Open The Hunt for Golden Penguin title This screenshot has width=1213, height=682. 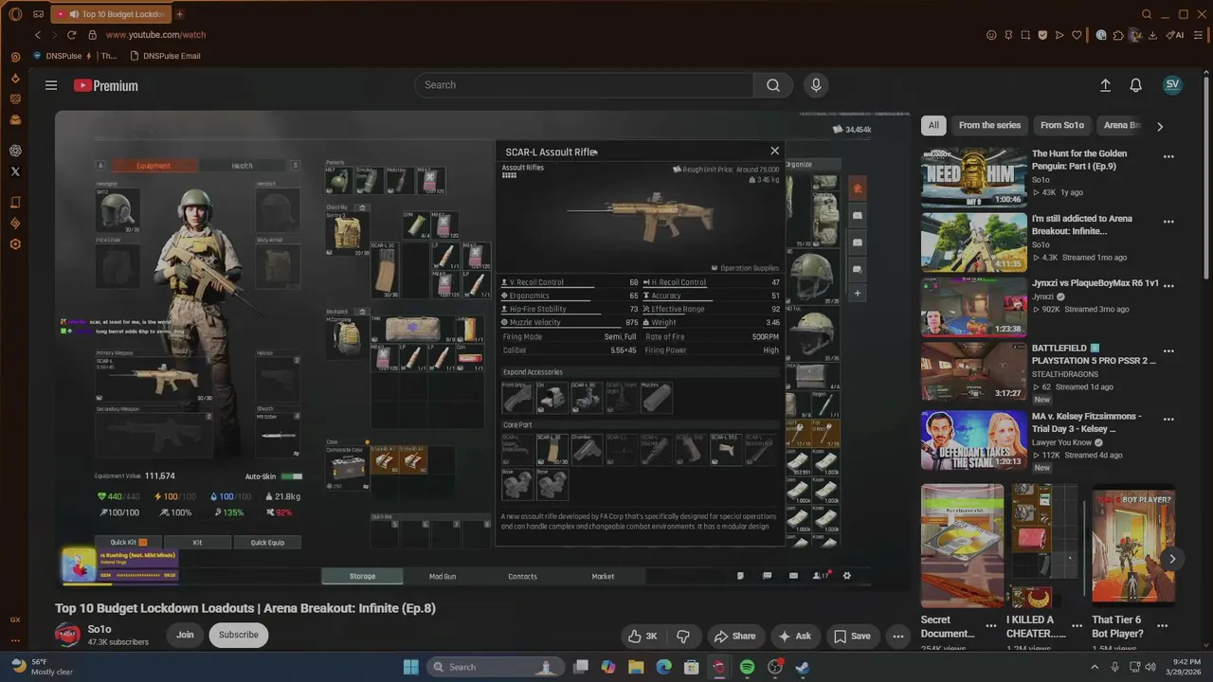pyautogui.click(x=1079, y=160)
